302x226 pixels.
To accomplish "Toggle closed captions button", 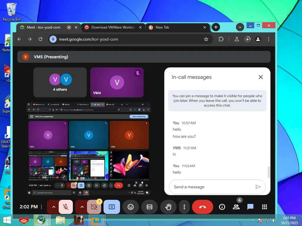I will click(150, 207).
